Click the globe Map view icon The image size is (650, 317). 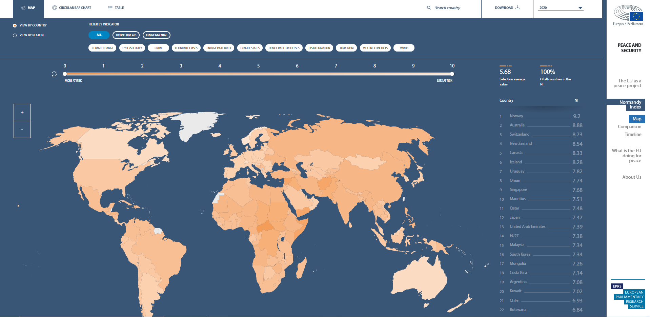click(23, 8)
